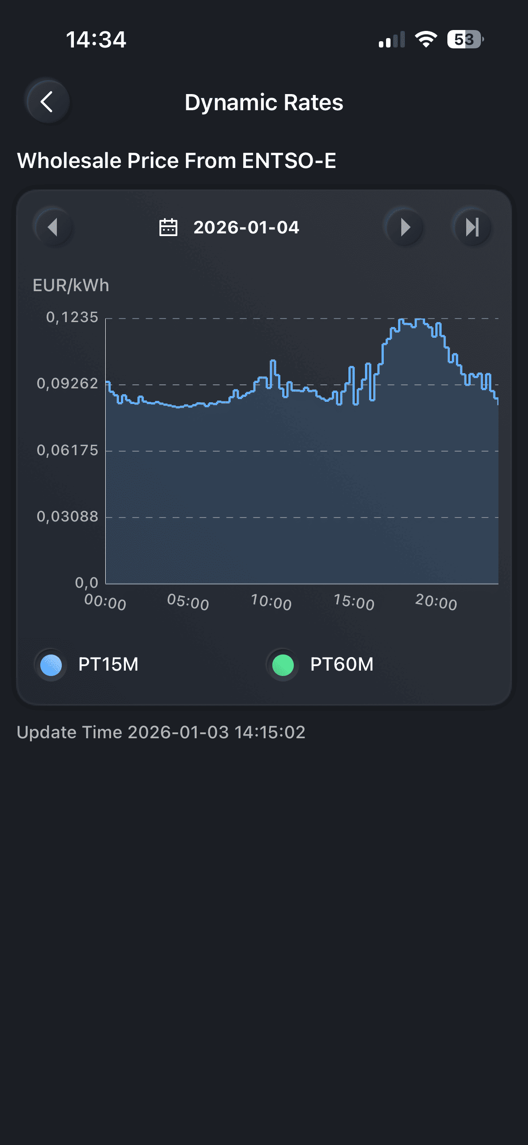Screen dimensions: 528x1145
Task: Tap the battery level indicator
Action: [x=465, y=39]
